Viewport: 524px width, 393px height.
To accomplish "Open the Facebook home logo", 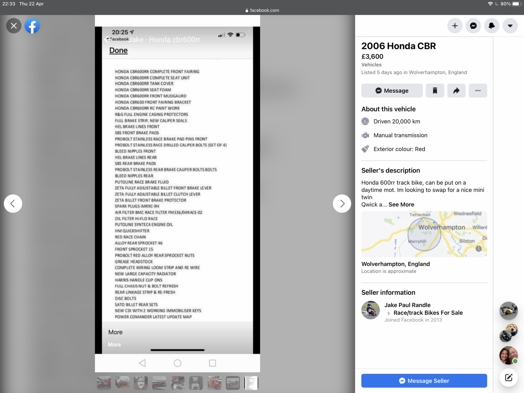I will point(32,26).
